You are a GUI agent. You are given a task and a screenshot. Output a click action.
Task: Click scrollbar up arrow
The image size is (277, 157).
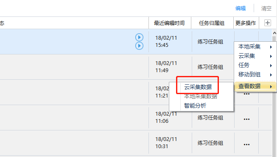(x=274, y=33)
